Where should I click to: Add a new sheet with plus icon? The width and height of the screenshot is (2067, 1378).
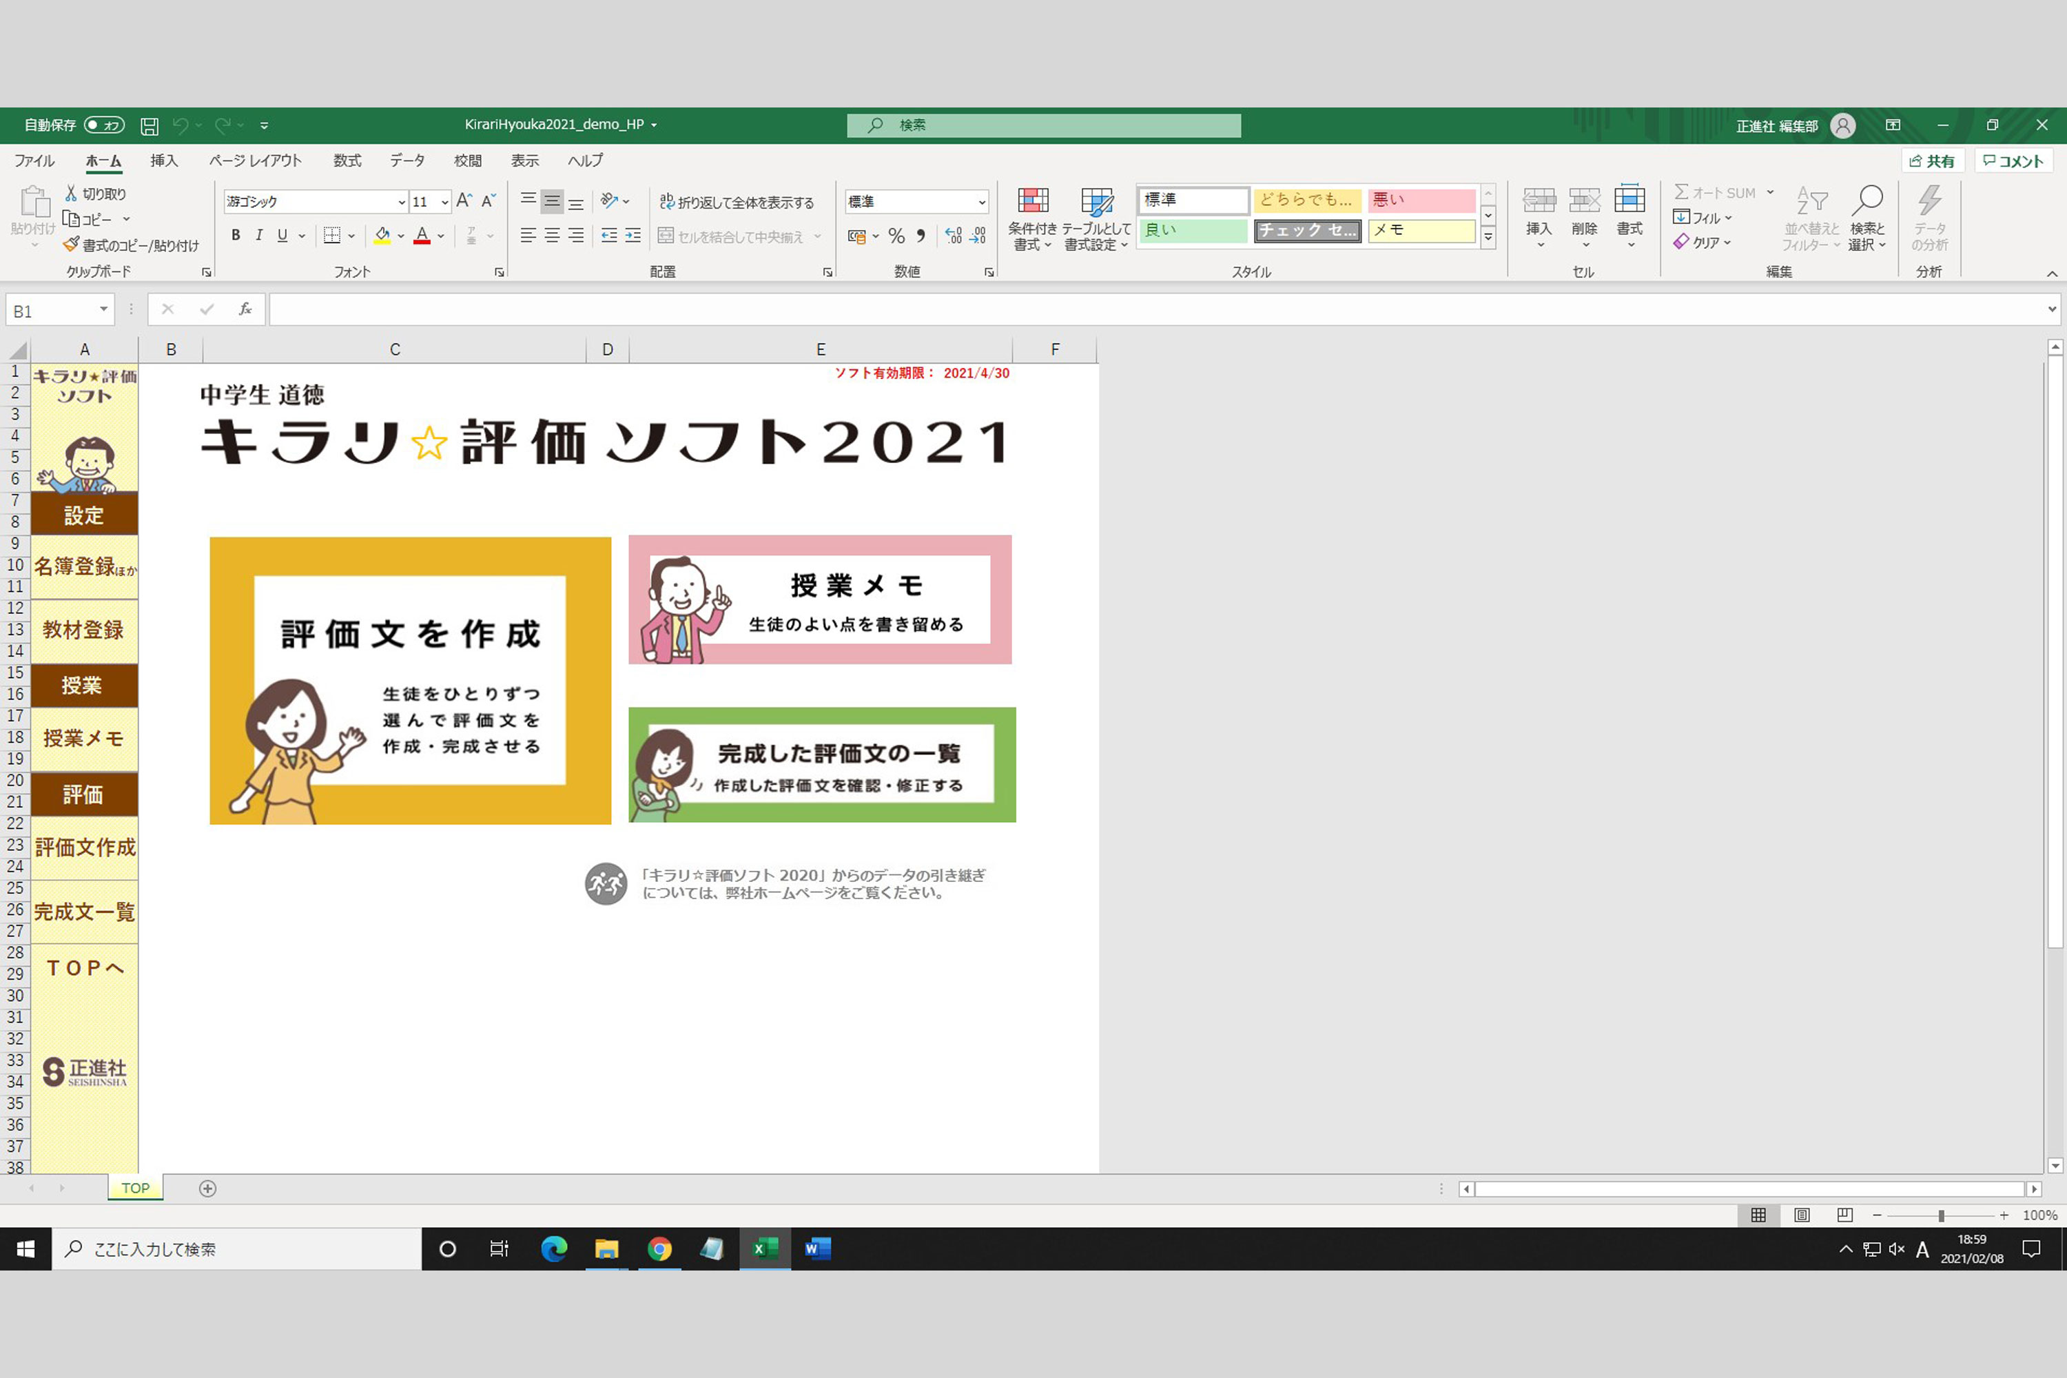point(207,1188)
